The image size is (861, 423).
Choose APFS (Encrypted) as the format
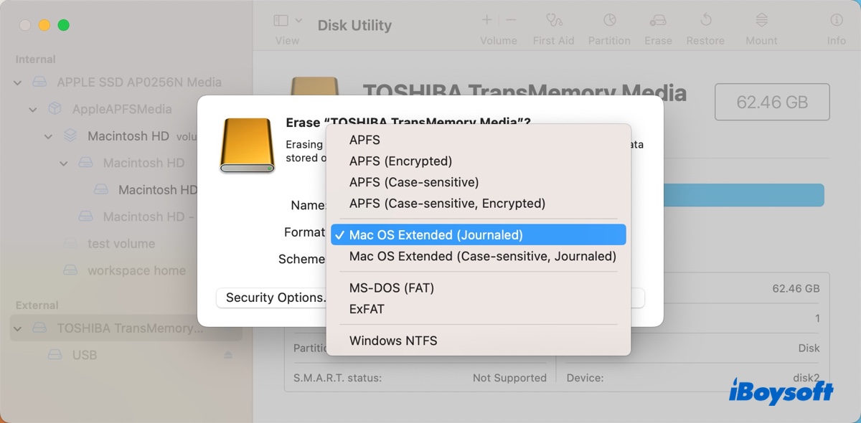(400, 161)
